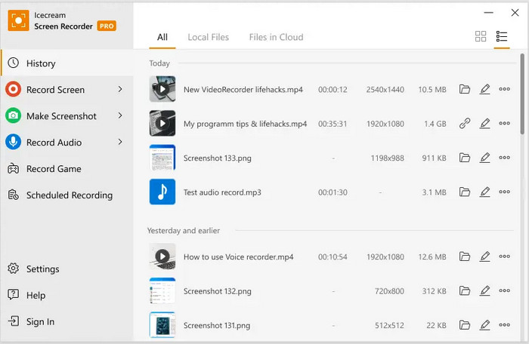Switch to list view layout

pyautogui.click(x=501, y=36)
